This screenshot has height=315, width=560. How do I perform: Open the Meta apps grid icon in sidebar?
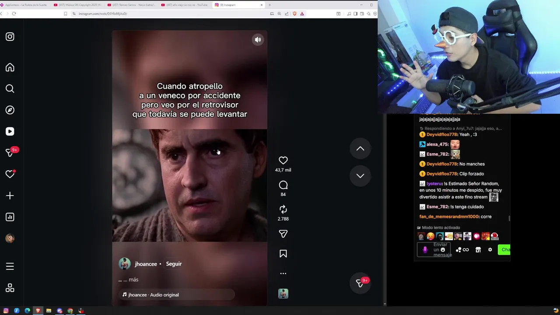[x=10, y=288]
